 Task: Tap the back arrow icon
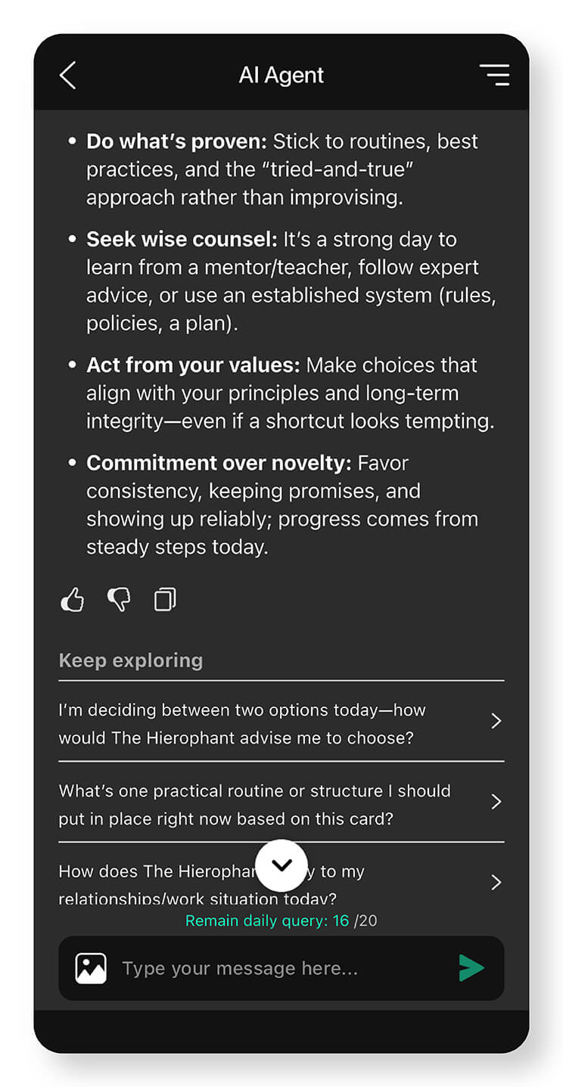tap(68, 75)
